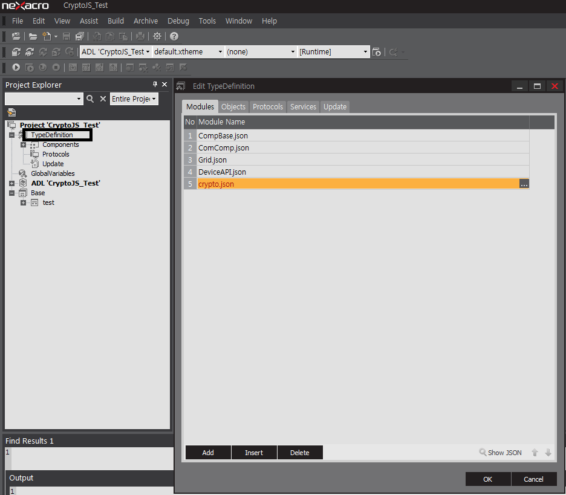The width and height of the screenshot is (566, 495).
Task: Open the Archive menu
Action: pos(146,21)
